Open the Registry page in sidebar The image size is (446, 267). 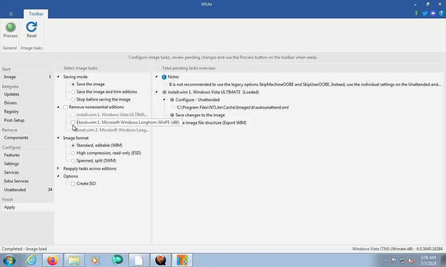click(27, 112)
